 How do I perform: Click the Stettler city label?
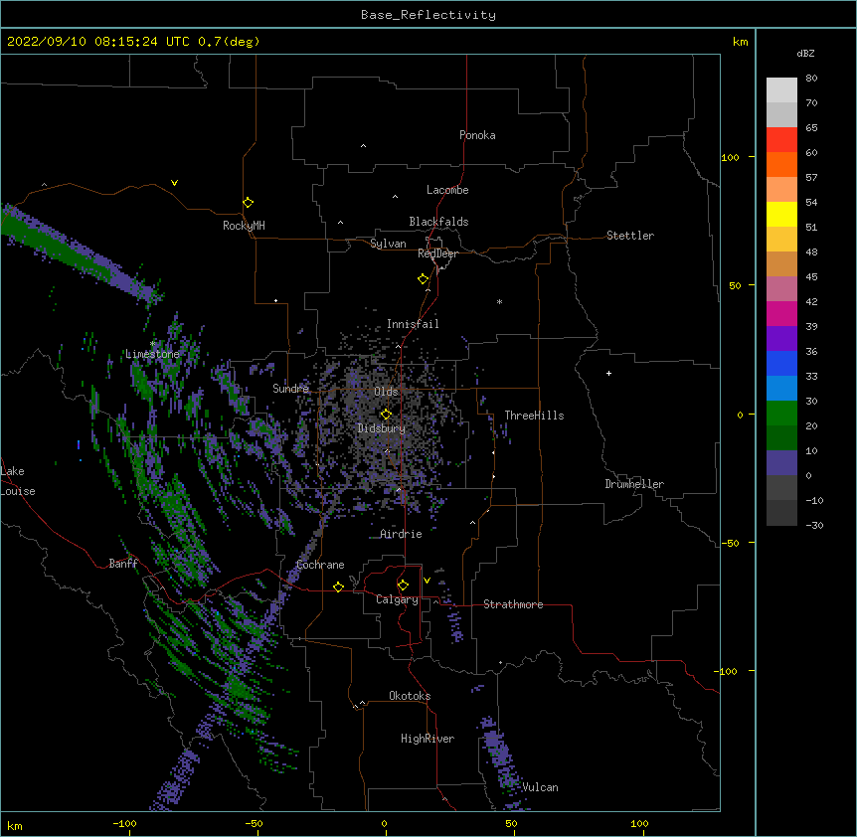[630, 236]
